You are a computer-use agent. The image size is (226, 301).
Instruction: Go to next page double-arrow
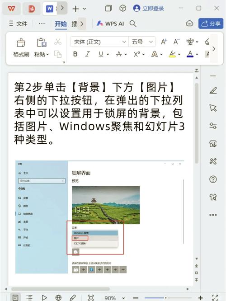(197, 280)
